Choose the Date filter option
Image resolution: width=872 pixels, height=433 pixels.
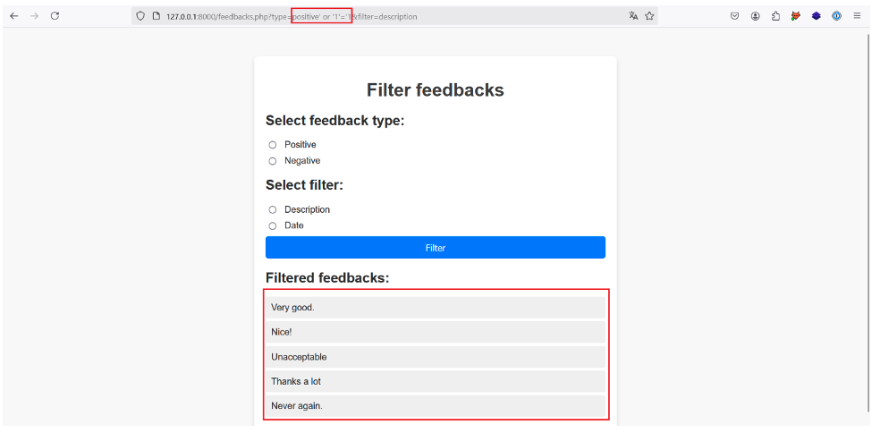(273, 225)
